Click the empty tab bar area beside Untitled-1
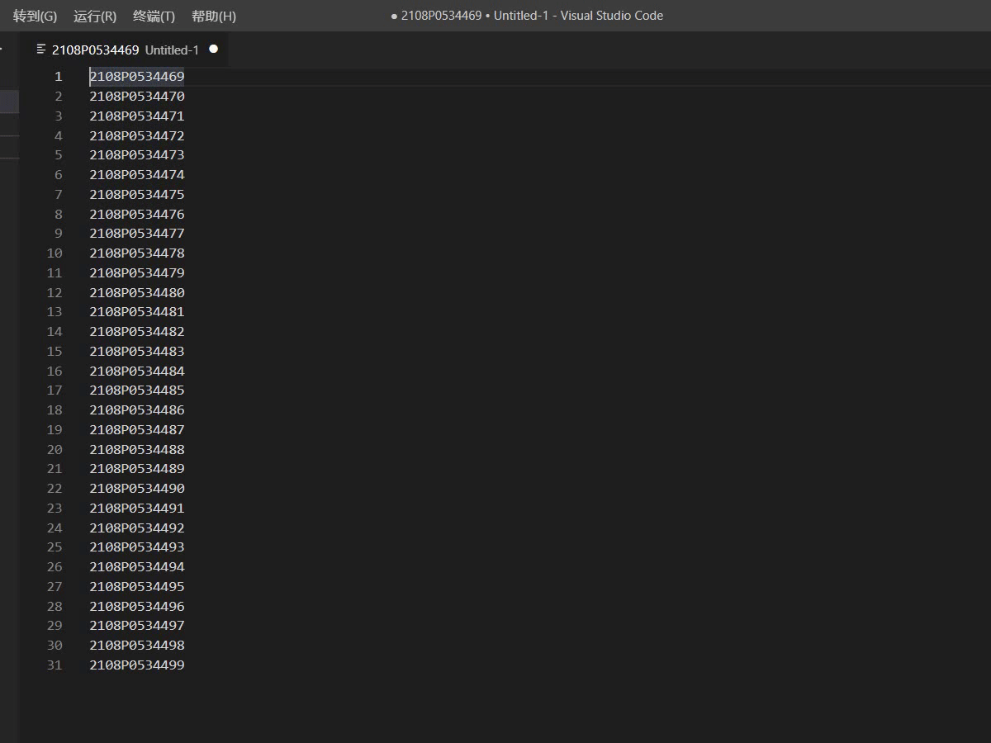The image size is (991, 743). (578, 50)
